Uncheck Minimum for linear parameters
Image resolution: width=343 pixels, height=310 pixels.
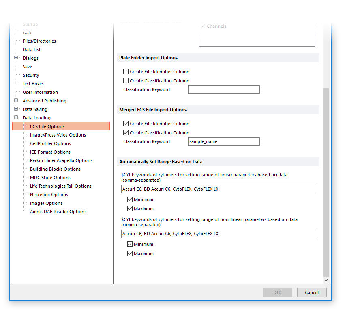(x=130, y=199)
